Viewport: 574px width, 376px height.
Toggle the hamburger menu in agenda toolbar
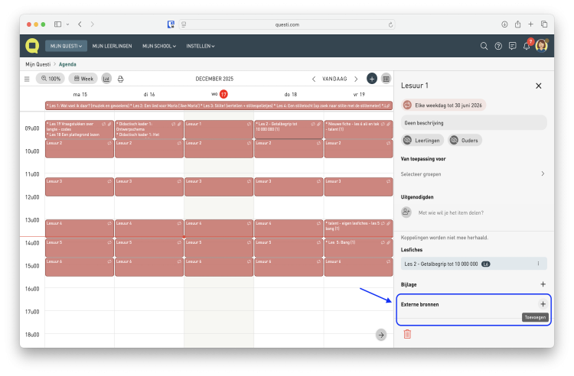[27, 79]
